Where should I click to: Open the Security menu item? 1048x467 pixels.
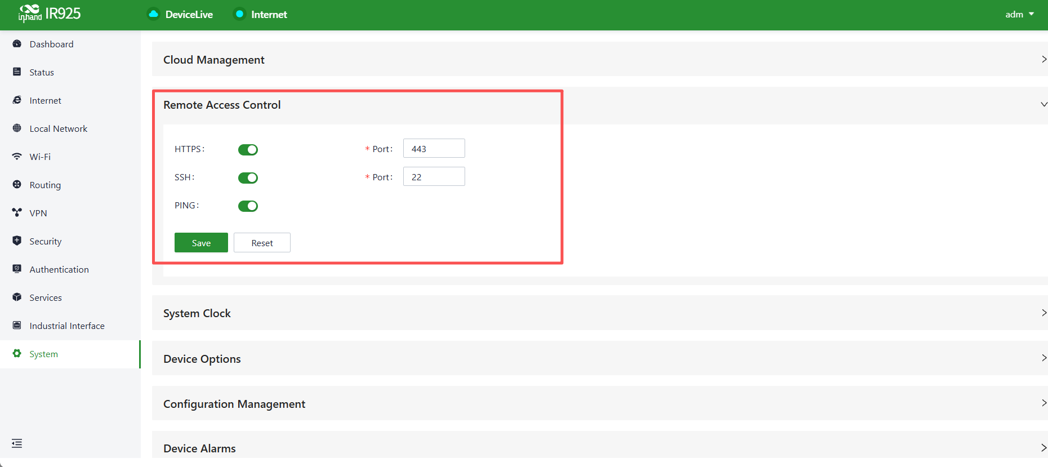[70, 241]
